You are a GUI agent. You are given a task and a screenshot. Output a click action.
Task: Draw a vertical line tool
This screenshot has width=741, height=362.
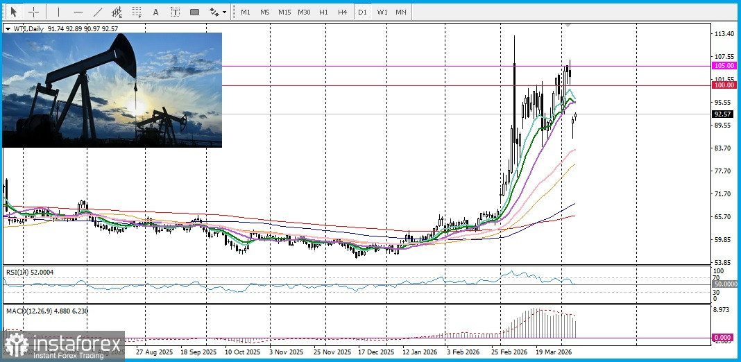(x=58, y=12)
